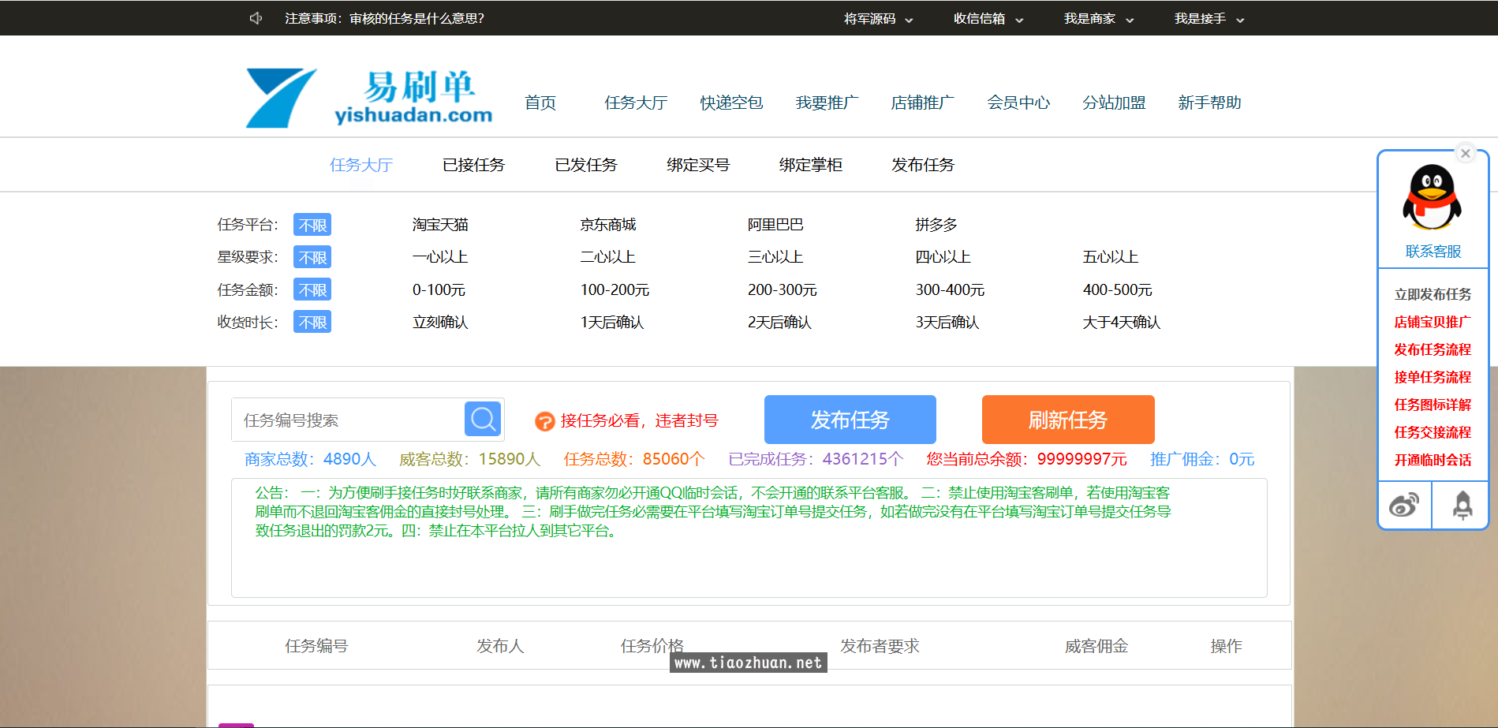The width and height of the screenshot is (1498, 728).
Task: Select 不限 for 任务平台 filter
Action: [x=312, y=224]
